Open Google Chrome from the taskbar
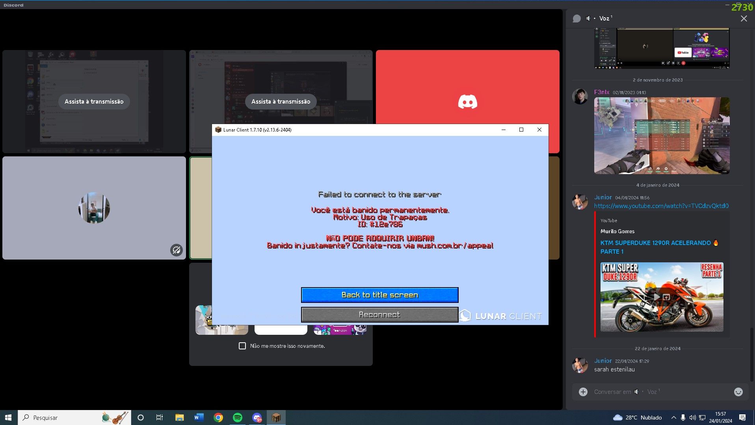This screenshot has height=425, width=755. coord(218,417)
